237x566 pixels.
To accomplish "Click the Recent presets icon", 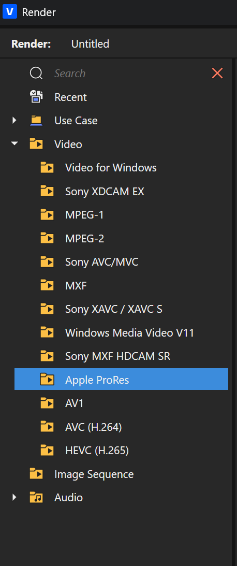I will click(36, 97).
